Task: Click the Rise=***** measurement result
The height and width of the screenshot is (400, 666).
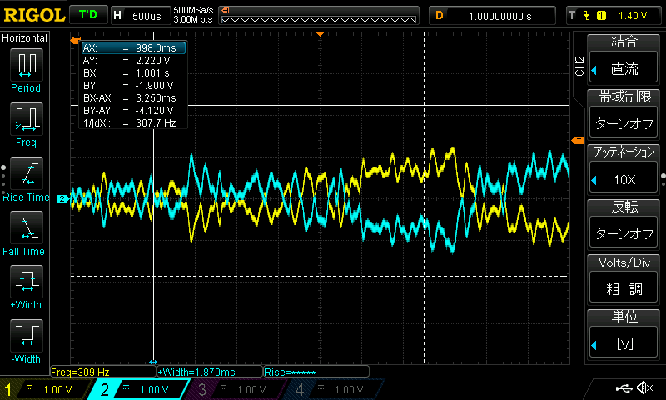Action: 316,372
